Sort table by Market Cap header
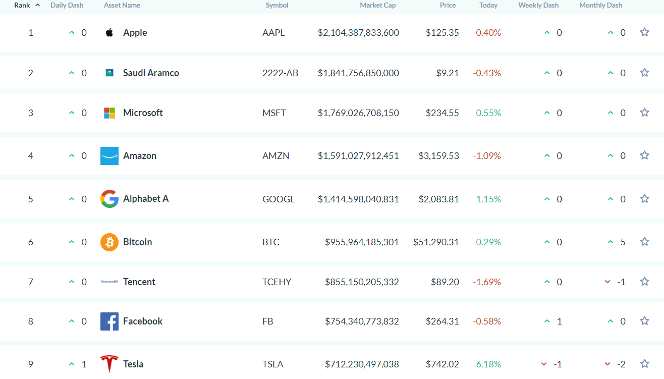This screenshot has height=379, width=664. point(377,5)
